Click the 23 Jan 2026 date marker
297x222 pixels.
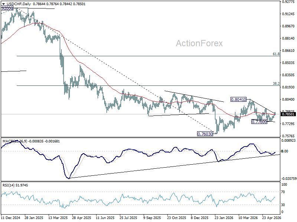pos(224,218)
